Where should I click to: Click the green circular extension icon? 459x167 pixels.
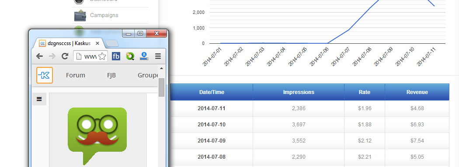point(130,56)
